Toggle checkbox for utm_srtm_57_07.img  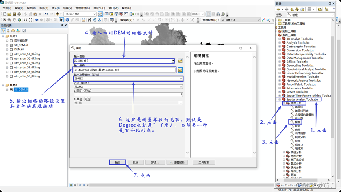pos(11,67)
